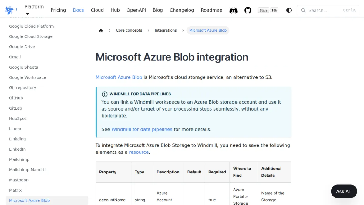Click the Description column header

tap(168, 172)
